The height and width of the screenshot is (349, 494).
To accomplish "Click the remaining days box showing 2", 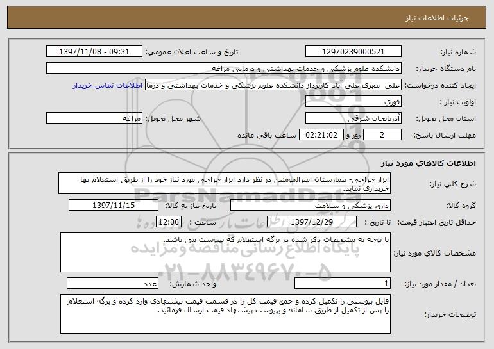I will (382, 135).
